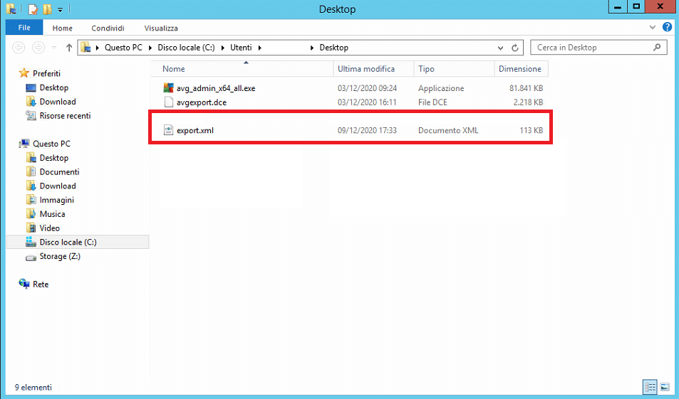Click the Risorse recenti icon
The image size is (679, 399).
(31, 115)
